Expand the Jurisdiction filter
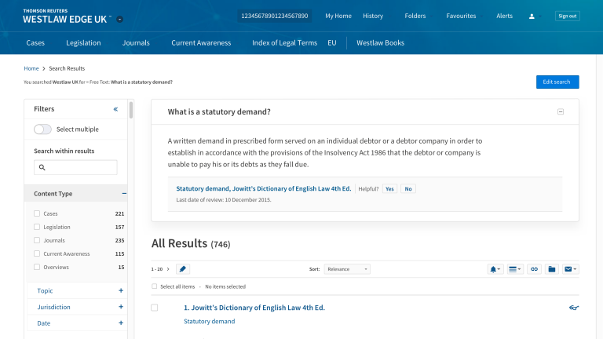This screenshot has height=339, width=603. [121, 307]
